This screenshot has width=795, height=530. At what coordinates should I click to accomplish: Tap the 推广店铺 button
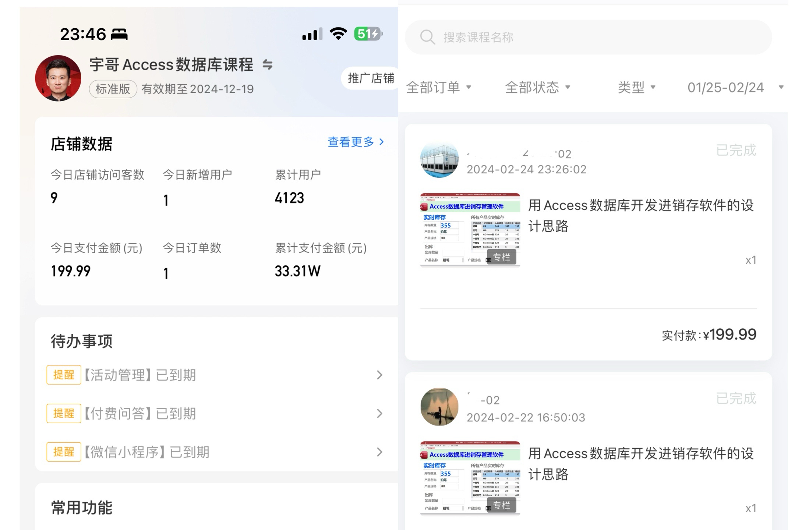tap(370, 78)
